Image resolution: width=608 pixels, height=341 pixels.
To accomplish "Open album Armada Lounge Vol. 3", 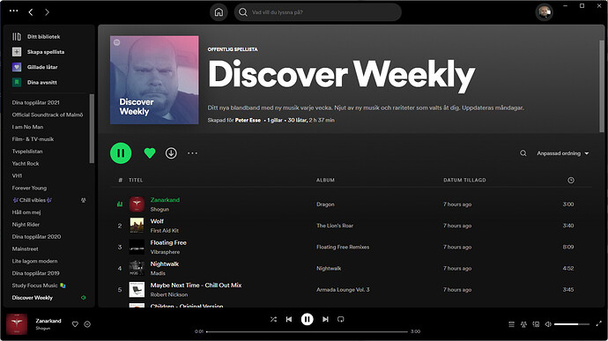I will pyautogui.click(x=343, y=289).
